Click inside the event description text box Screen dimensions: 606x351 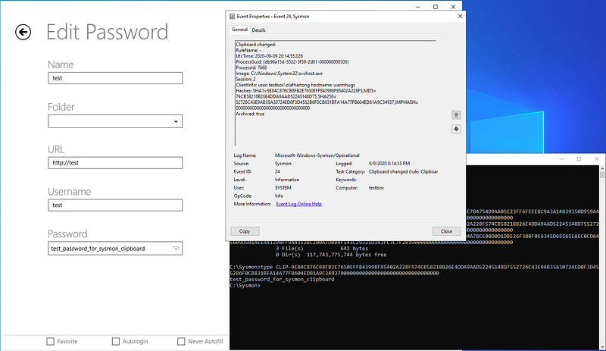click(x=335, y=93)
